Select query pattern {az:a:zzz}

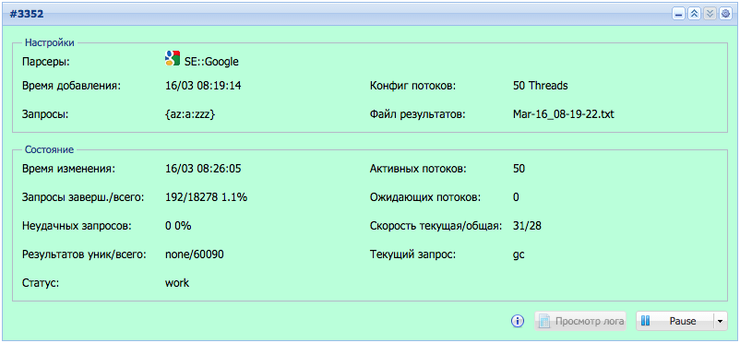coord(190,114)
